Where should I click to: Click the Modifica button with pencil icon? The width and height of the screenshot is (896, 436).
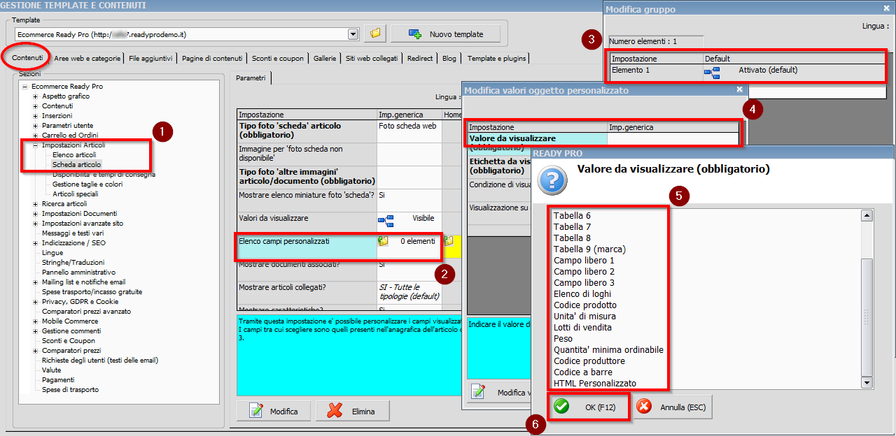[x=274, y=412]
